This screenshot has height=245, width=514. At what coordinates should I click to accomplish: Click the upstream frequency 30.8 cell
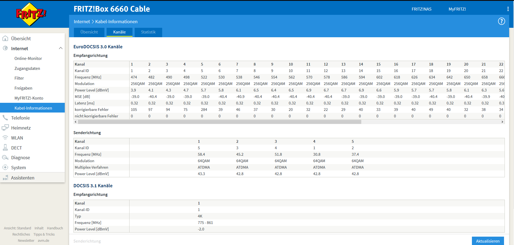[x=317, y=154]
